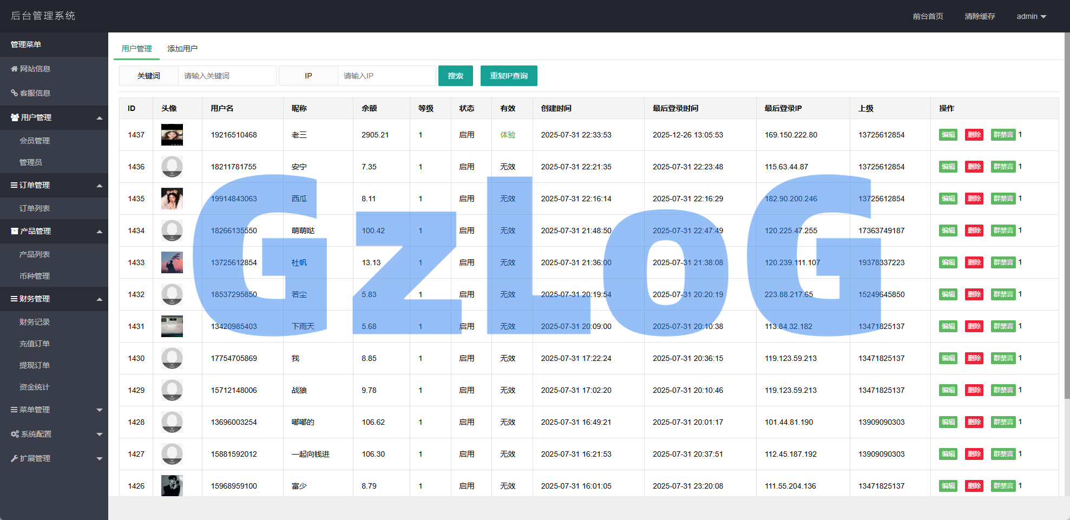Click the 重复IP查询 button
This screenshot has height=520, width=1070.
[x=509, y=76]
